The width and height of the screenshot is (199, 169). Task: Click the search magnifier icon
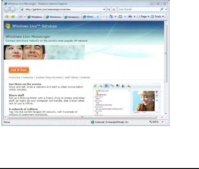coord(162,9)
